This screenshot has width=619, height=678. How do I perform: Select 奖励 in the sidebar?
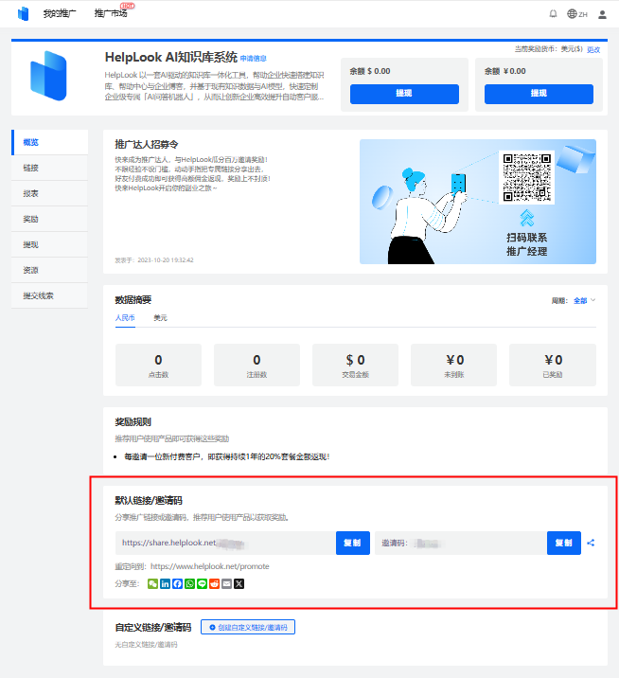click(50, 219)
